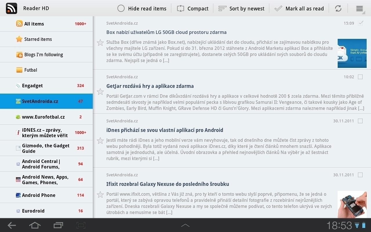The image size is (371, 232).
Task: Open article 'Ifixit rozebral Galaxy Nexuse do posledního šroubku'
Action: pyautogui.click(x=168, y=184)
